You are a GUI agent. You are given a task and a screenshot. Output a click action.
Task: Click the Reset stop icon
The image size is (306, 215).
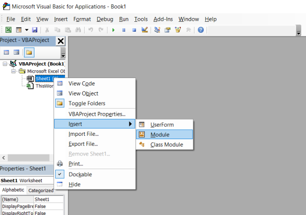click(x=134, y=30)
